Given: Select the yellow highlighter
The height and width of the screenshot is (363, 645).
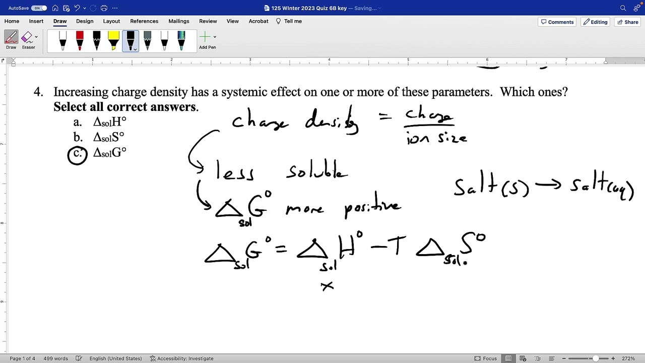Looking at the screenshot, I should click(113, 41).
